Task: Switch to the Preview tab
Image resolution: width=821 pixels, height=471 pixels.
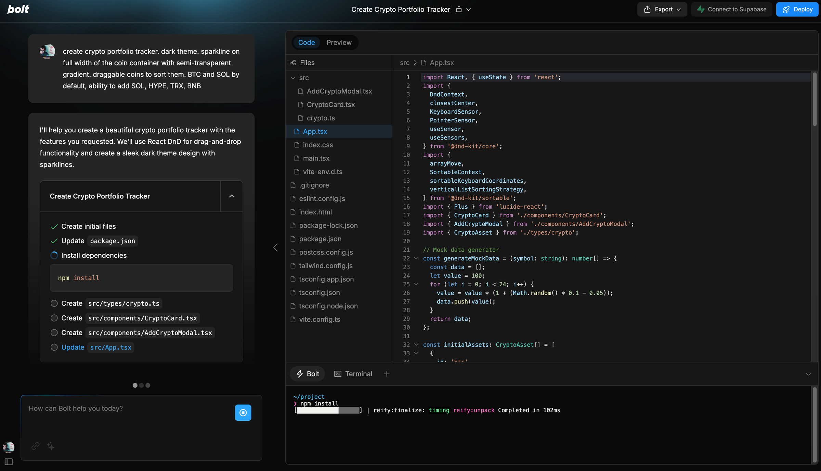Action: click(339, 42)
